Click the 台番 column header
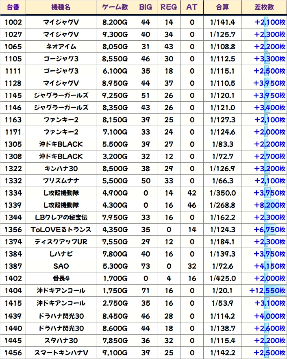Screen dimensions: 287x359 coord(13,7)
